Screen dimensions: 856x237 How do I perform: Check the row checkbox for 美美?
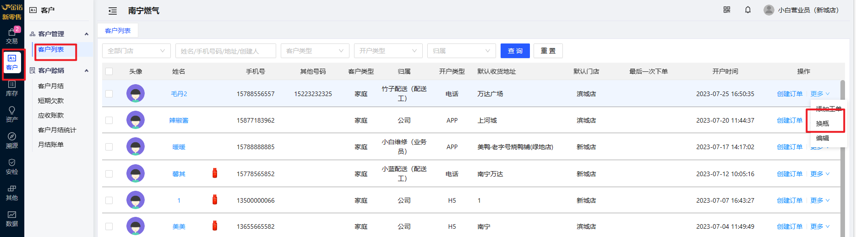point(109,226)
